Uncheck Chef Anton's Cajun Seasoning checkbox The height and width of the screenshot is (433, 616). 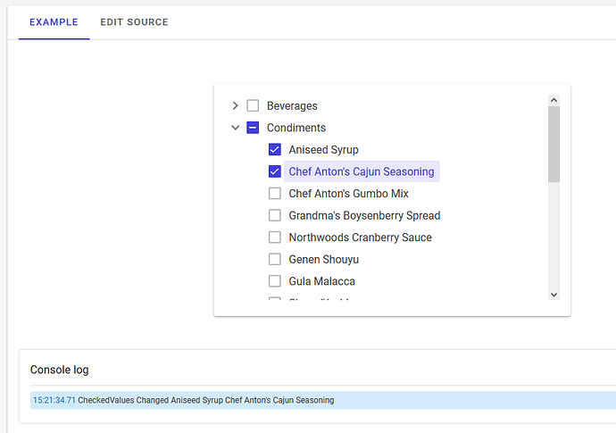tap(275, 171)
